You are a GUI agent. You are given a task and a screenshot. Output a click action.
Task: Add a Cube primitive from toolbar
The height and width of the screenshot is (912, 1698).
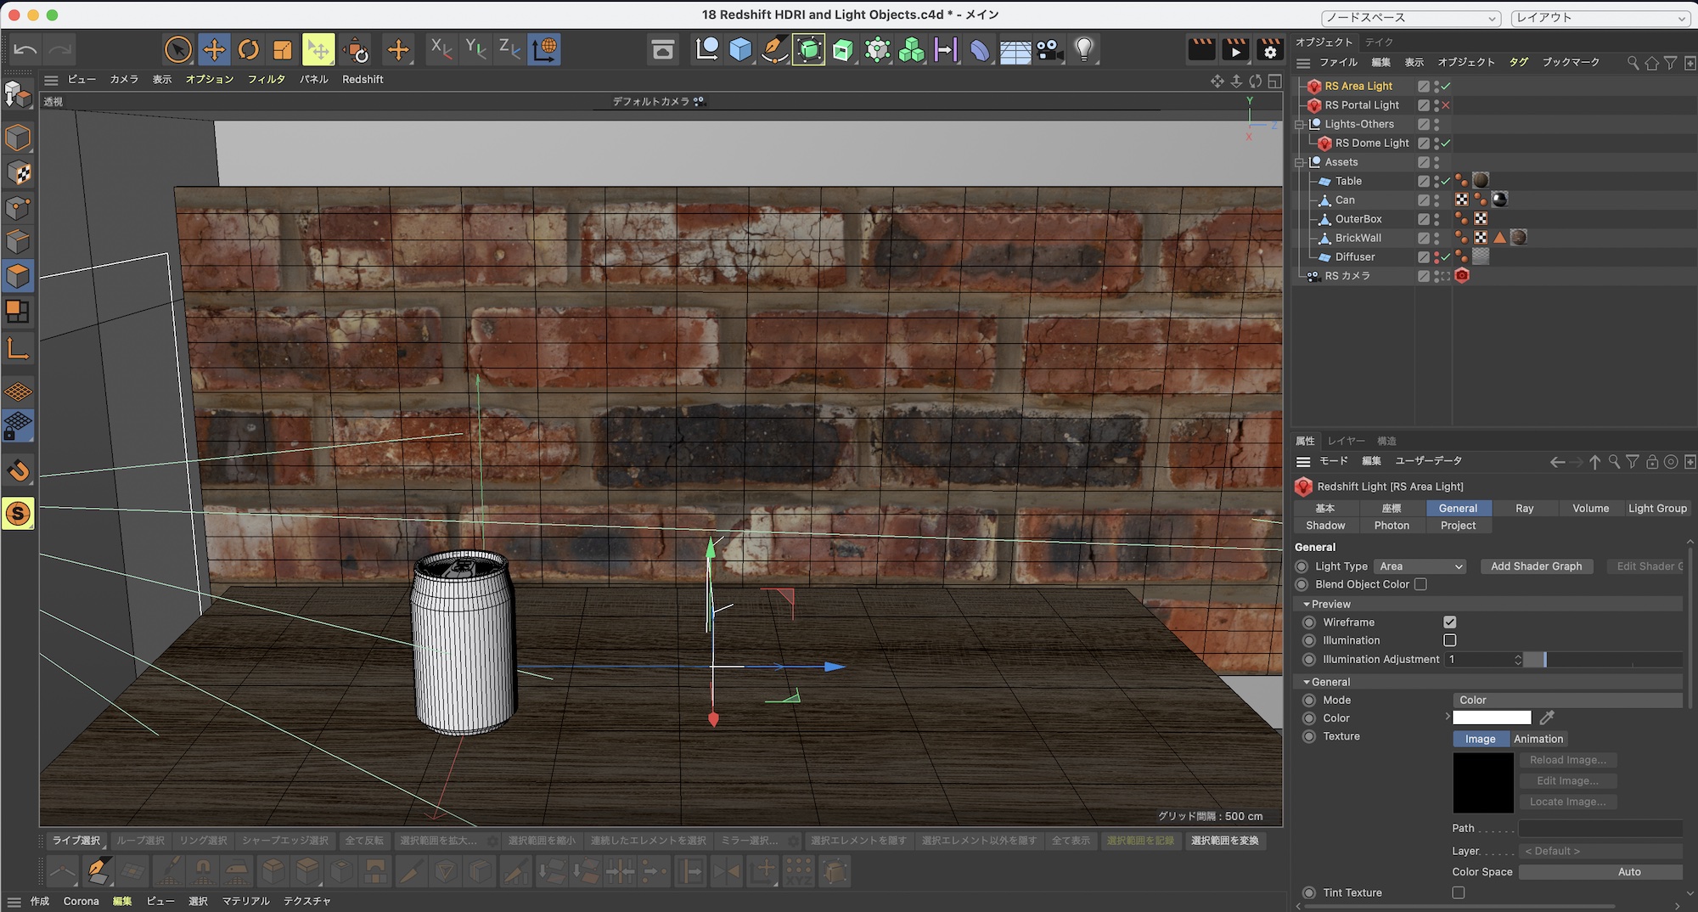point(740,50)
